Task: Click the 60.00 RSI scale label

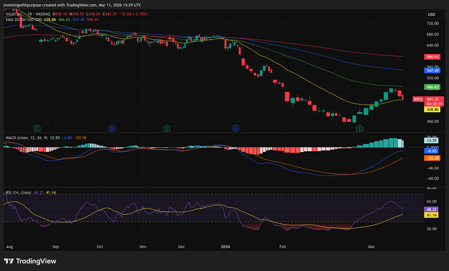Action: click(432, 201)
